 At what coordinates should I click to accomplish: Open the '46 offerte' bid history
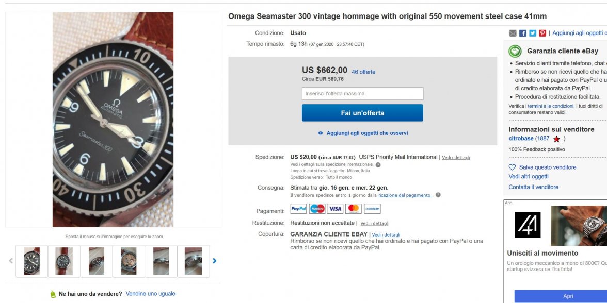pos(363,72)
